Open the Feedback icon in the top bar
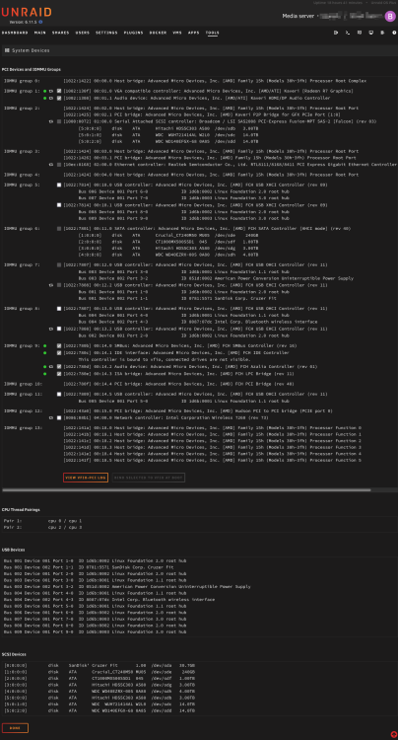Screen dimensions: 398x740 tap(360, 33)
